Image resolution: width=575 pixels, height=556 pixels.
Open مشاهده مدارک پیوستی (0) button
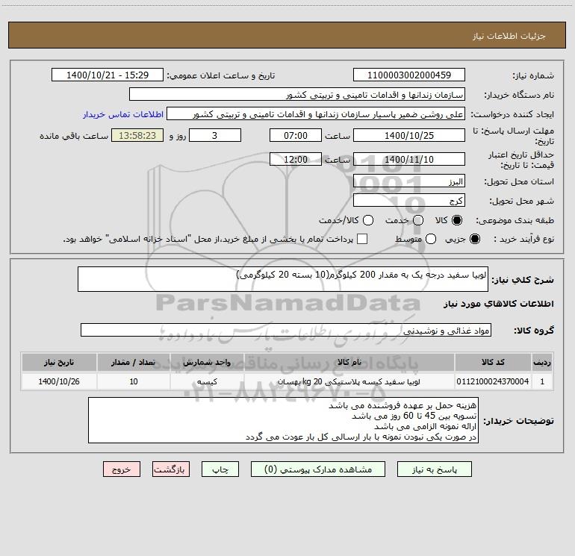coord(318,469)
